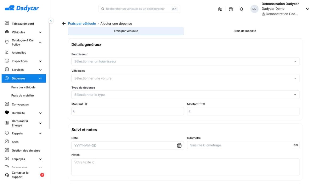Focus the vehicle search box
Image resolution: width=320 pixels, height=184 pixels.
(x=139, y=9)
